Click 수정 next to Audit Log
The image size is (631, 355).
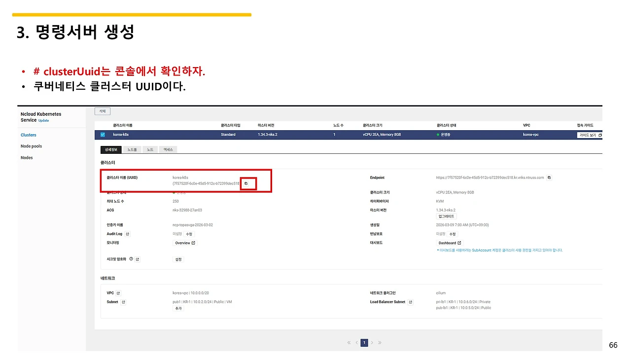point(189,234)
